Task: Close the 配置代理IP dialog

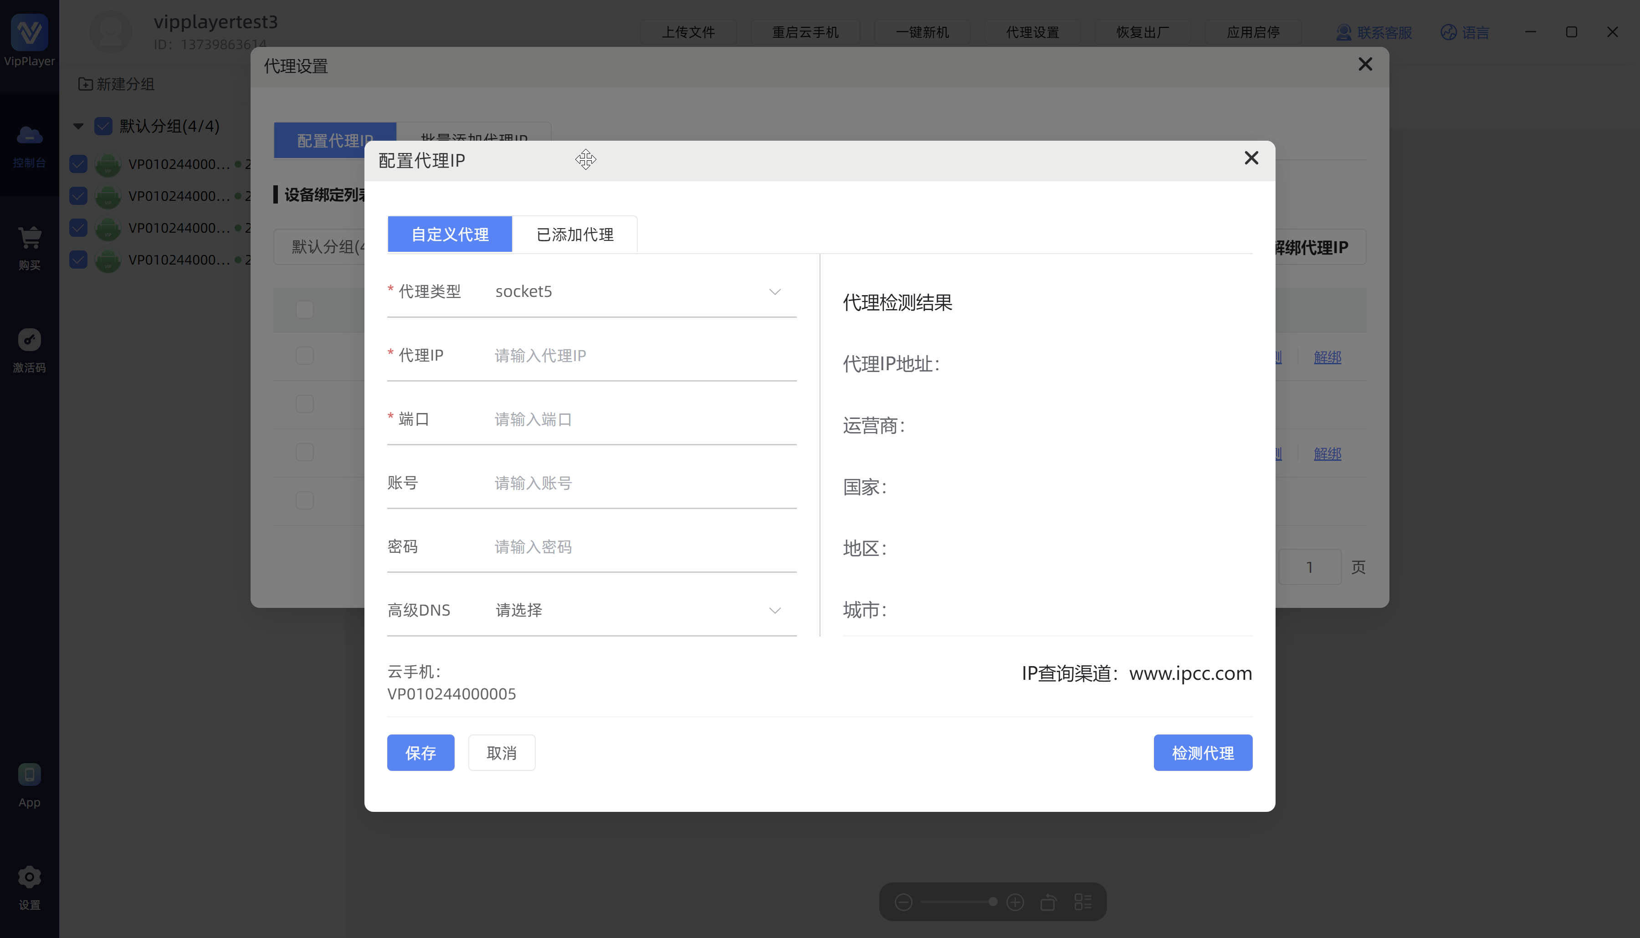Action: click(1251, 158)
